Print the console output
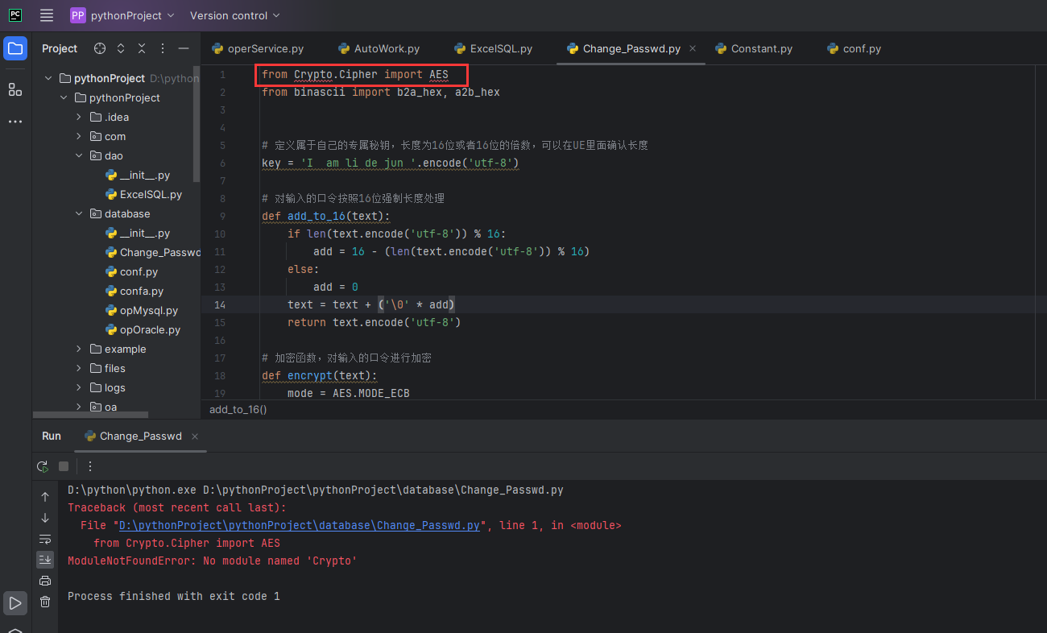1047x633 pixels. click(x=45, y=581)
